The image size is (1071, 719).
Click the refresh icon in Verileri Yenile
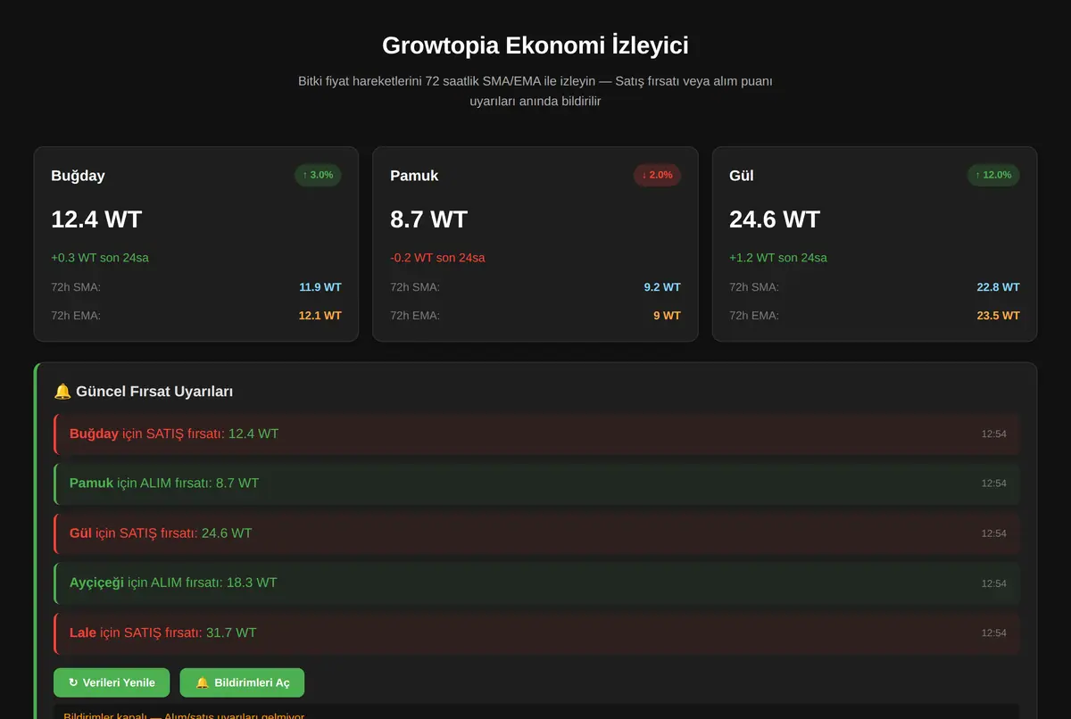point(73,682)
